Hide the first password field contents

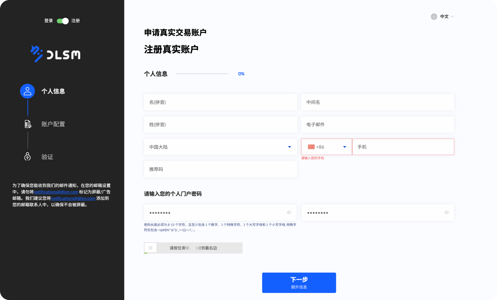click(x=289, y=212)
